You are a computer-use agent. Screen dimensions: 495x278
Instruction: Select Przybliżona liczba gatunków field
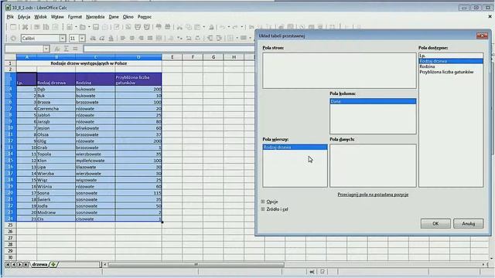coord(451,72)
